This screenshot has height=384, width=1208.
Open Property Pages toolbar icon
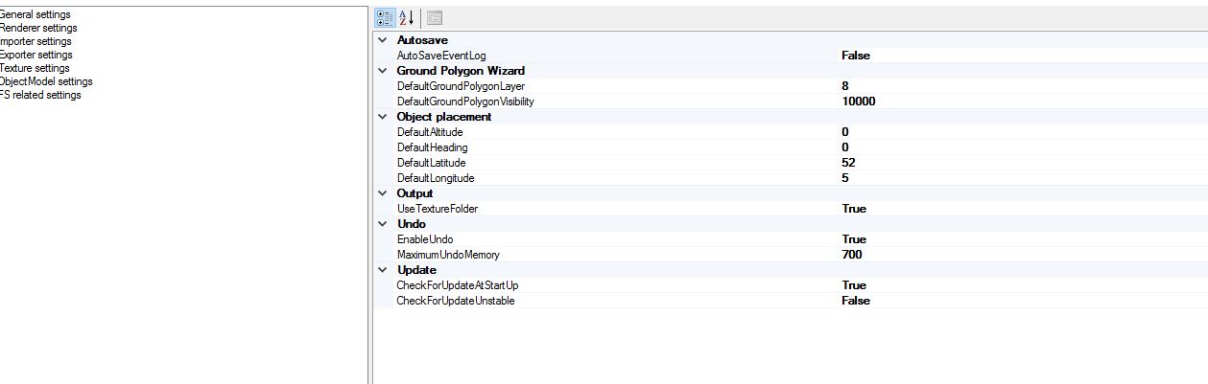(x=434, y=17)
